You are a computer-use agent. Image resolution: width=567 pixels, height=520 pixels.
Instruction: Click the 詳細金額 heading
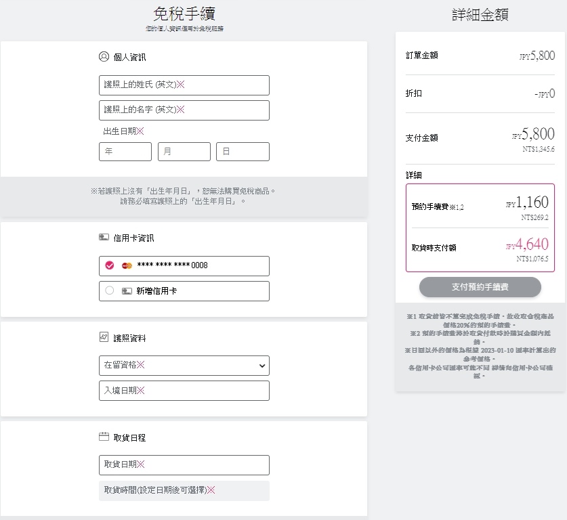coord(480,15)
